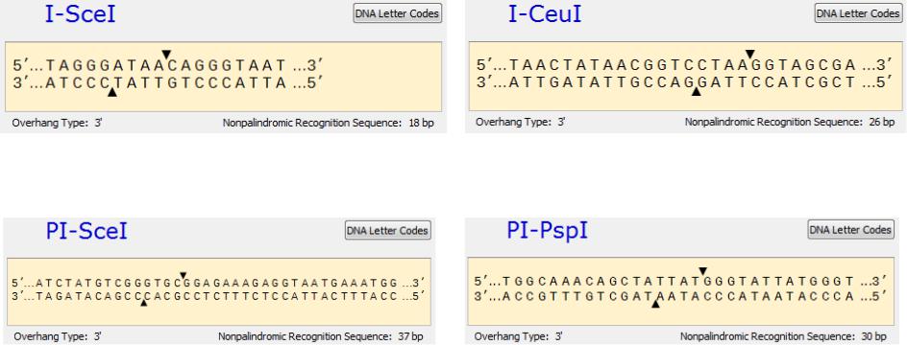Image resolution: width=907 pixels, height=345 pixels.
Task: Click I-SceI bottom strand cut marker
Action: 112,92
